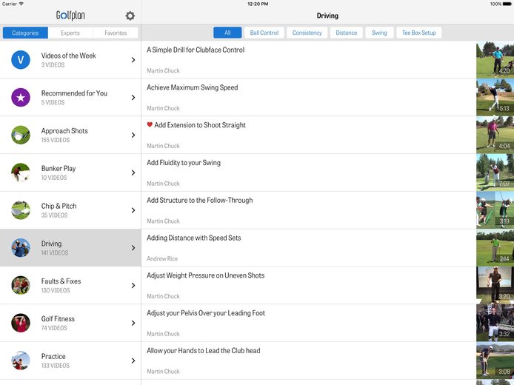Switch to the Favorites tab

tap(116, 33)
